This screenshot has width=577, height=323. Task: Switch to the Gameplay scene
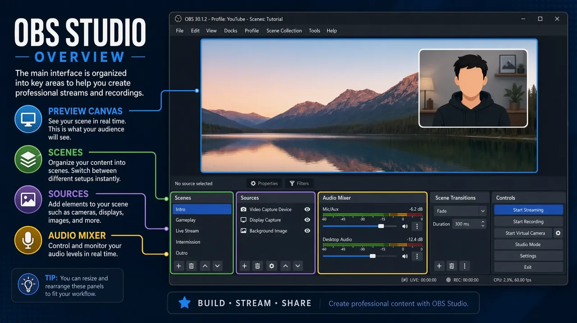coord(202,220)
